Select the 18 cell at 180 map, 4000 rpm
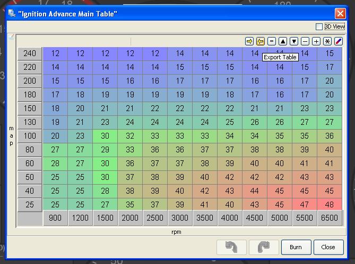Viewport: 355px width, 264px height. tap(230, 95)
